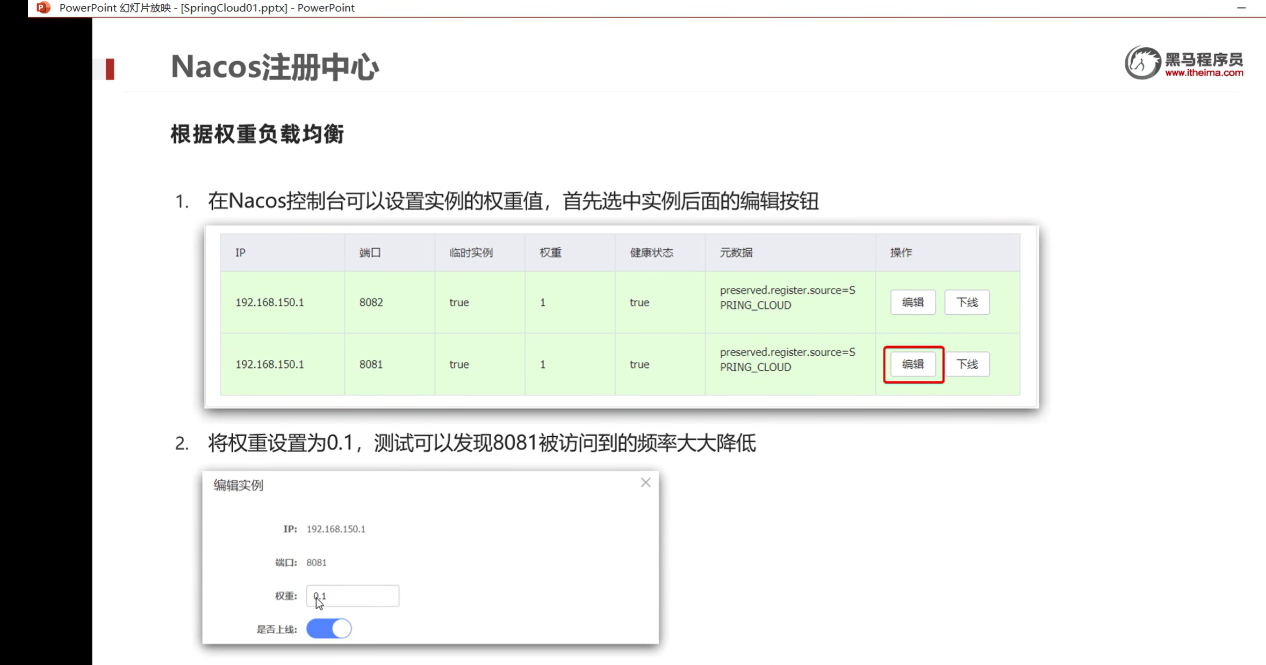Click the 临时实例 column header
Viewport: 1266px width, 665px height.
tap(471, 252)
